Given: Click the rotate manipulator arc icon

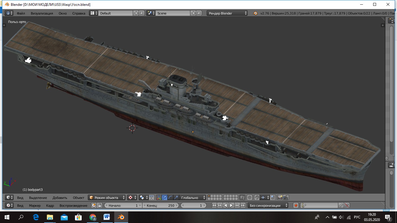Looking at the screenshot, I should (x=170, y=198).
